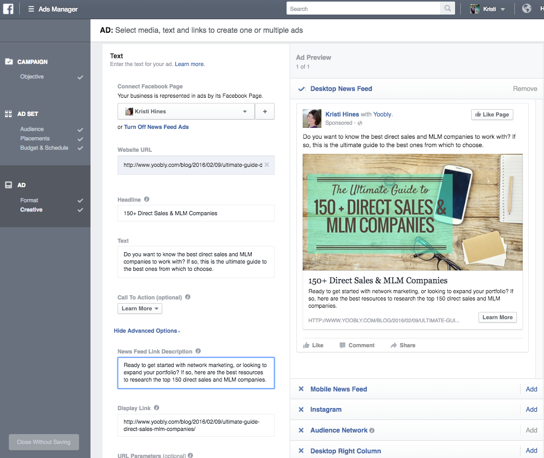Image resolution: width=544 pixels, height=458 pixels.
Task: Open the Audience Network info icon
Action: (x=372, y=430)
